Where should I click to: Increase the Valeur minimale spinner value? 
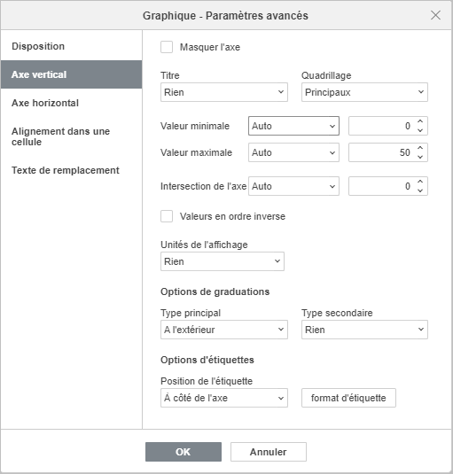[420, 121]
